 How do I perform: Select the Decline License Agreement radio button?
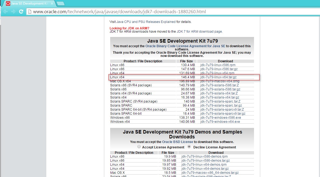[189, 147]
